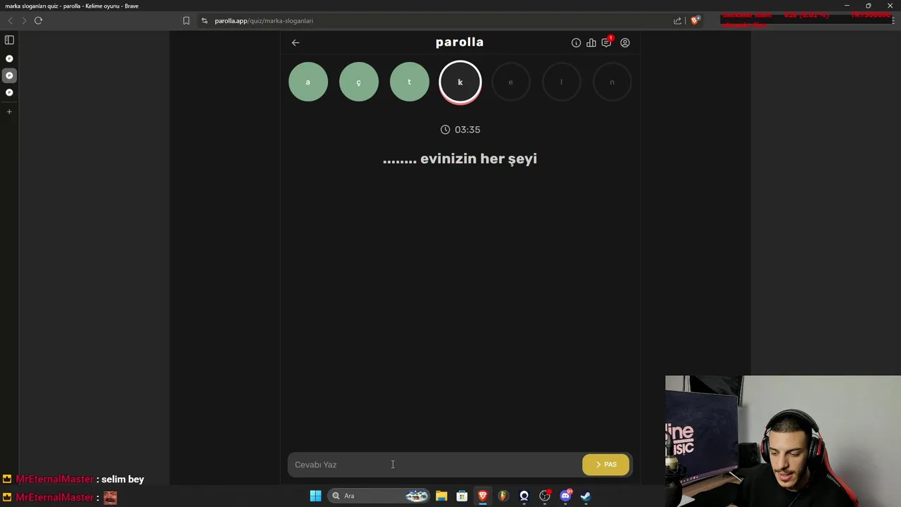This screenshot has width=901, height=507.
Task: Open Discord from taskbar
Action: [x=565, y=496]
